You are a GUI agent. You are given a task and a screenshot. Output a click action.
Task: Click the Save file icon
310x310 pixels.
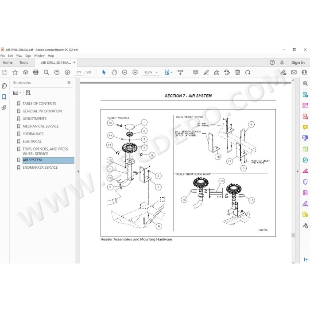[x=5, y=72]
